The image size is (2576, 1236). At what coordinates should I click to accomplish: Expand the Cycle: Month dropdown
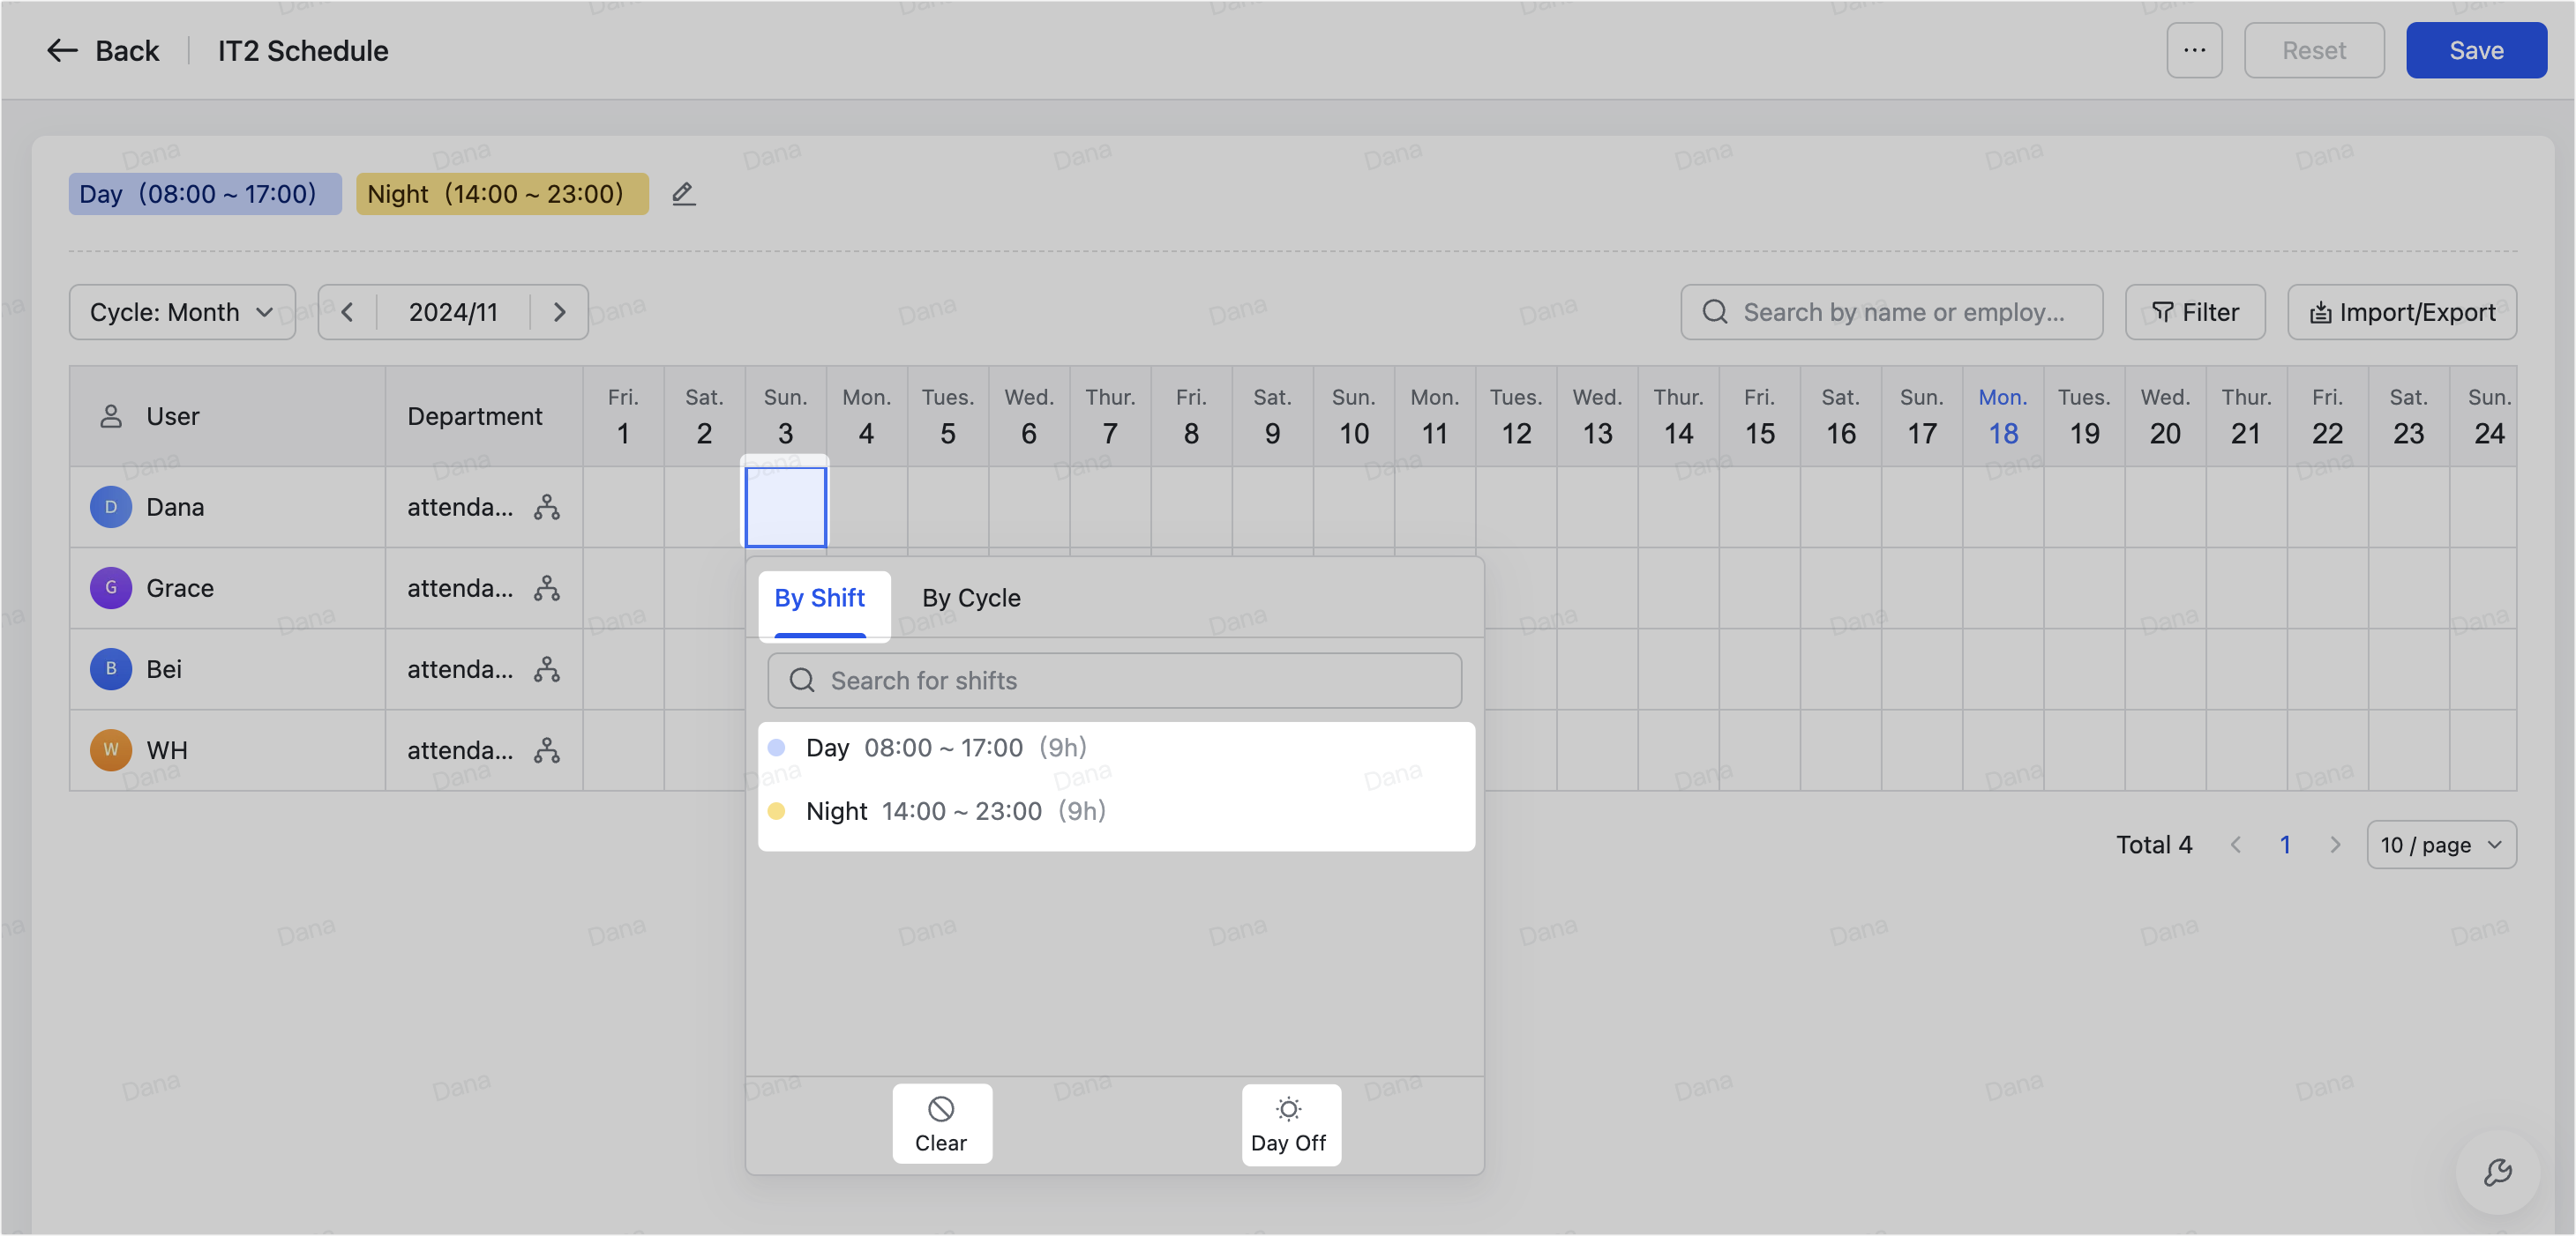coord(182,313)
